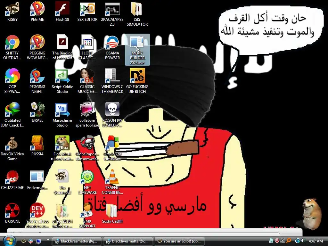Click collabvm spam tool.exe icon
Viewport: 328px width, 246px height.
87,115
